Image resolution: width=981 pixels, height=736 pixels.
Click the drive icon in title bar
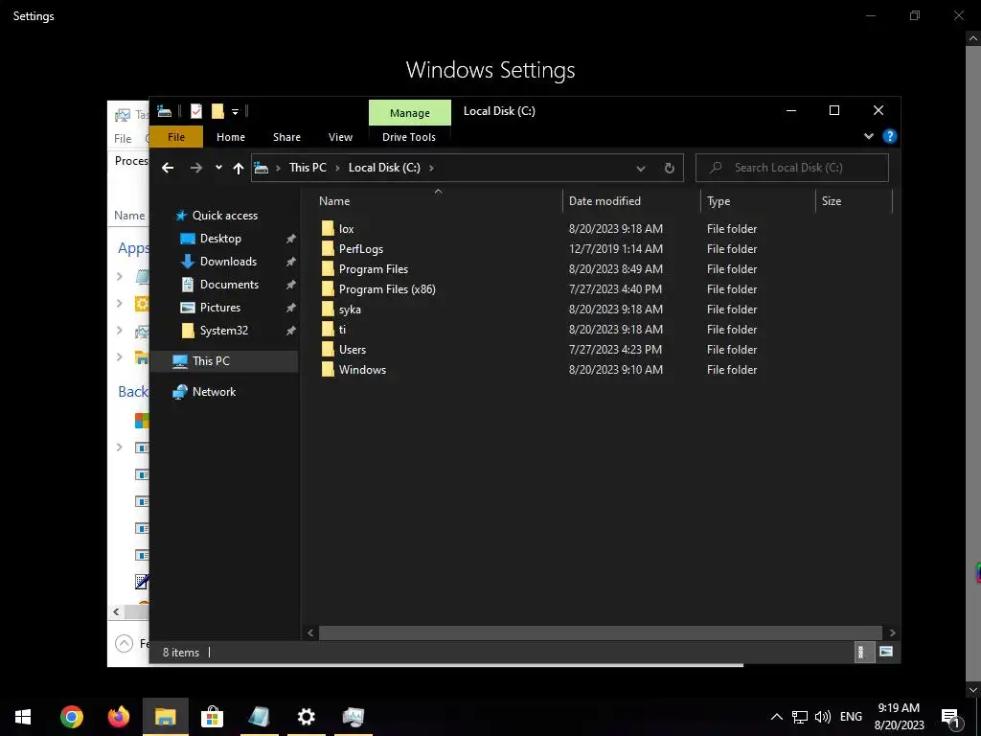[x=165, y=111]
